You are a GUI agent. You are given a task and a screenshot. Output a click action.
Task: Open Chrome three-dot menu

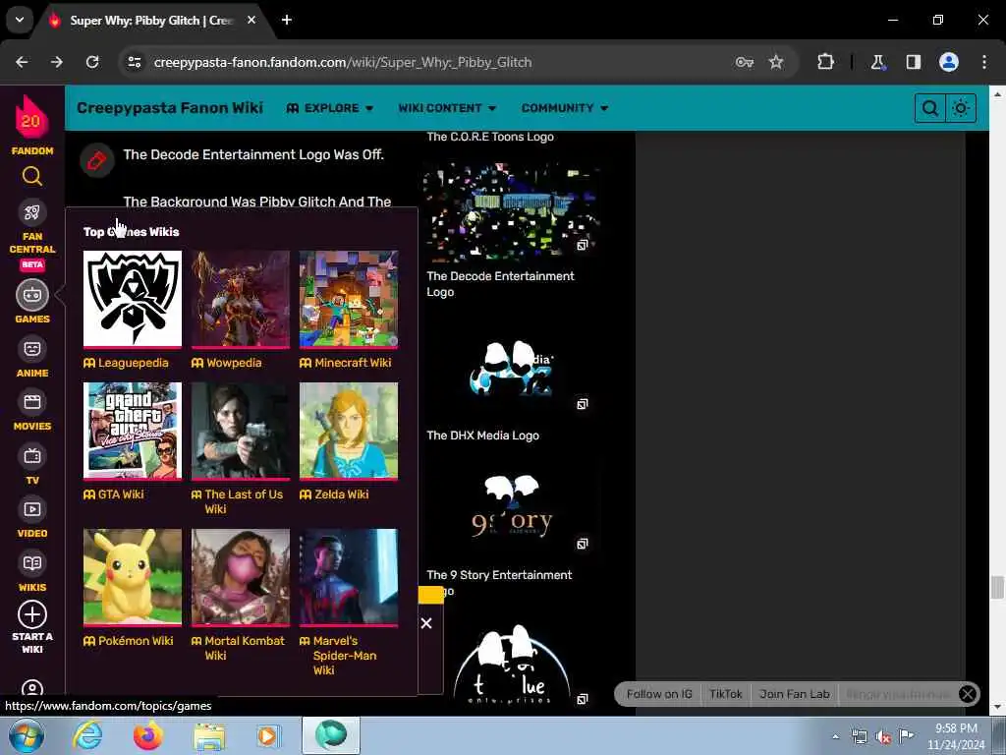point(984,62)
